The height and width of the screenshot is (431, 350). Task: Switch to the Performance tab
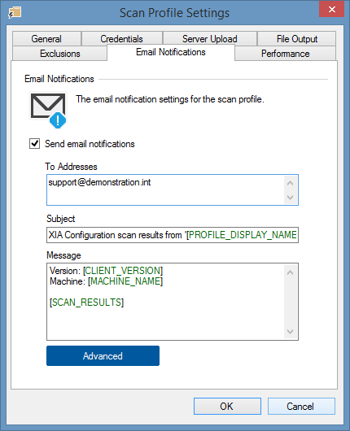tap(286, 54)
